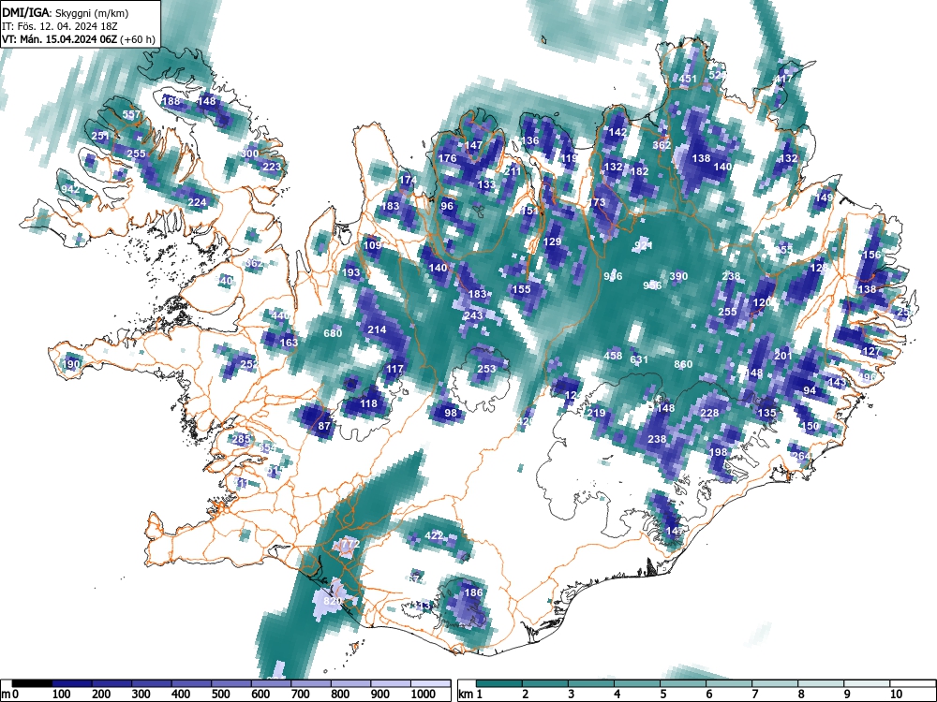Click the map value '155'

[521, 289]
